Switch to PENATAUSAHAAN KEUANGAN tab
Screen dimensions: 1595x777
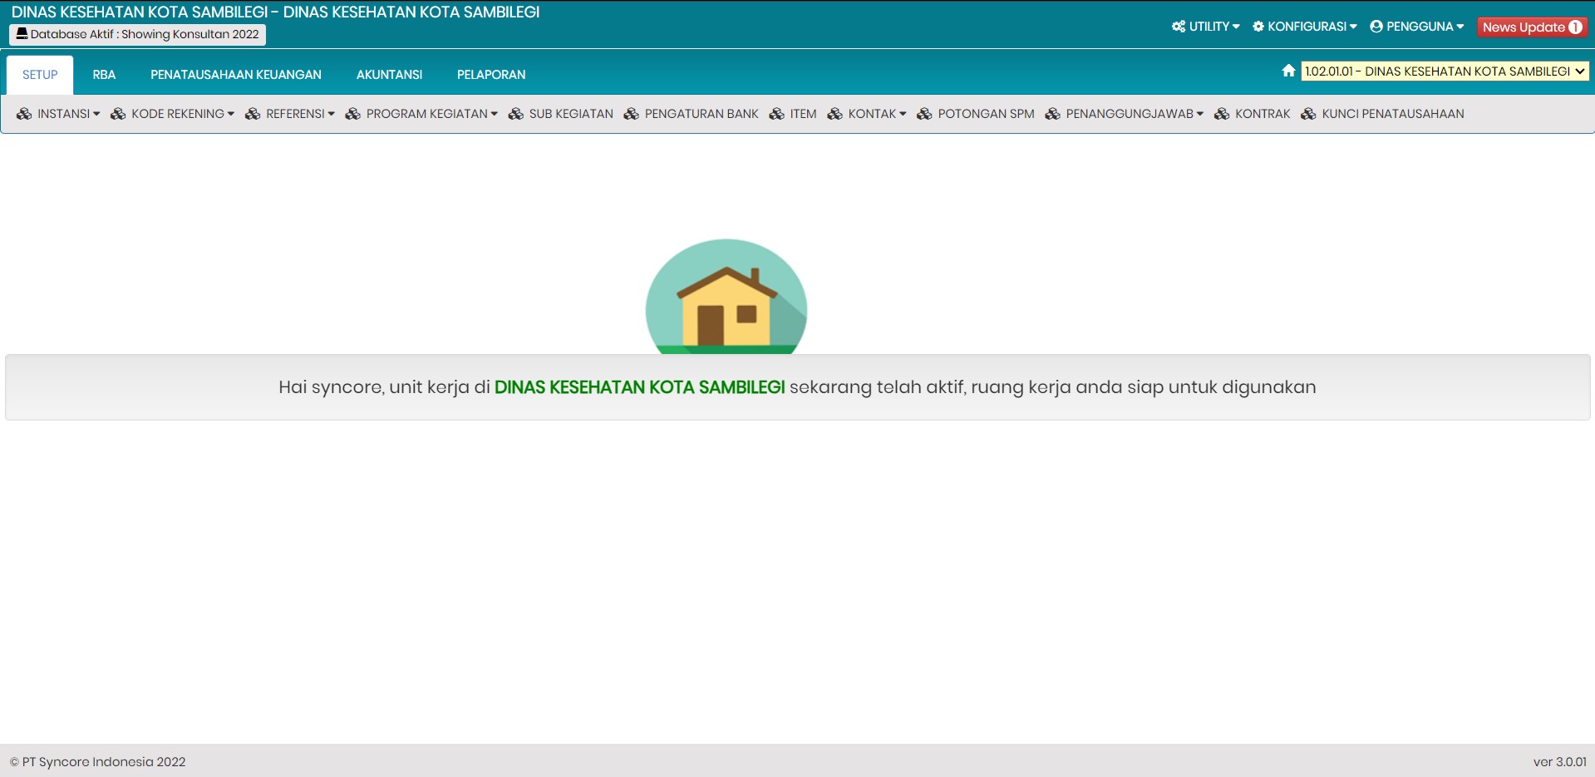236,75
